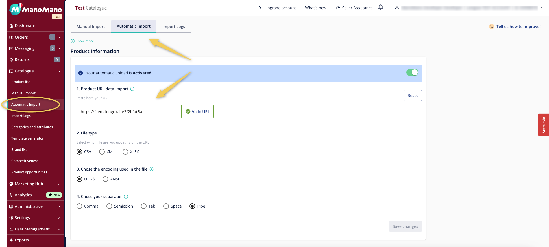Image resolution: width=549 pixels, height=247 pixels.
Task: Click info icon next to separator heading
Action: pos(126,197)
